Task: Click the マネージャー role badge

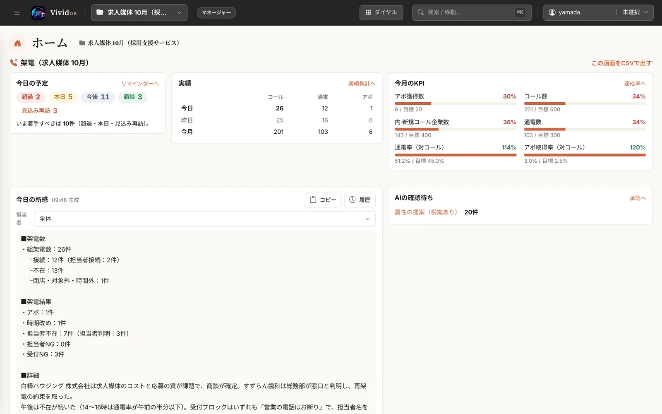Action: [x=216, y=12]
